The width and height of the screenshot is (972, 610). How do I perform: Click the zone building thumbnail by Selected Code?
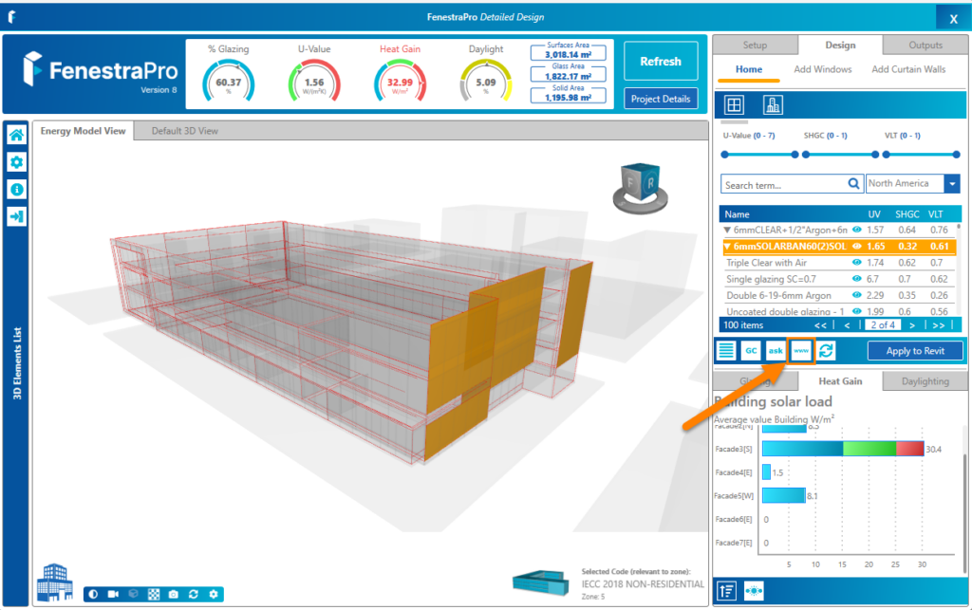click(x=541, y=582)
